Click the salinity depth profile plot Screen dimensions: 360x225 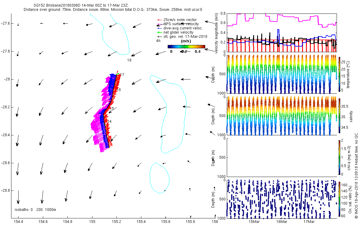(x=282, y=115)
